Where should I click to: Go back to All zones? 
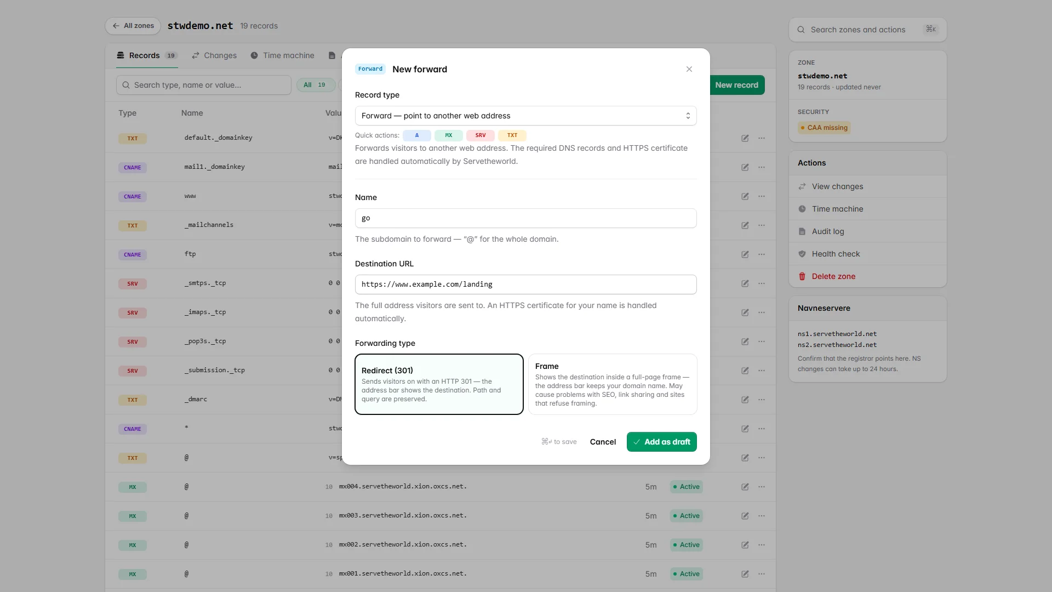[x=133, y=26]
